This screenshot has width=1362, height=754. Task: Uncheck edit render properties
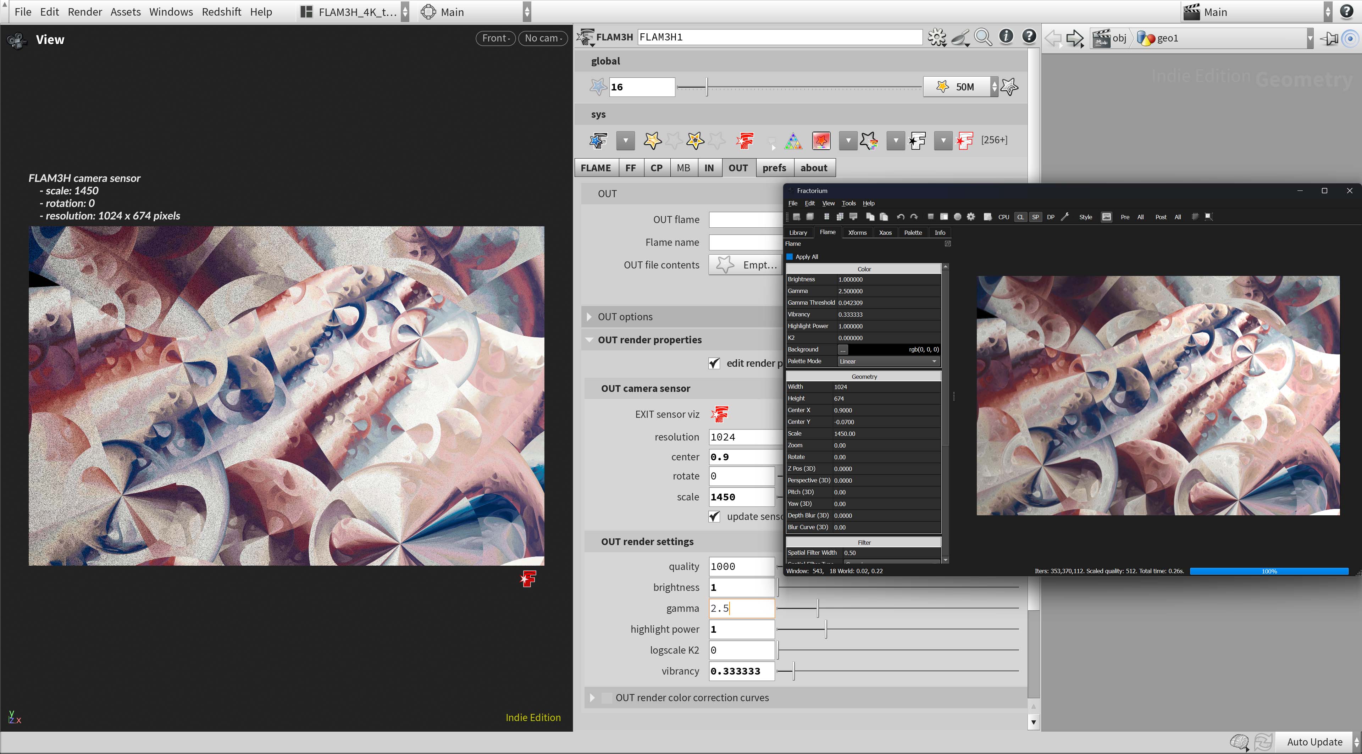[714, 363]
